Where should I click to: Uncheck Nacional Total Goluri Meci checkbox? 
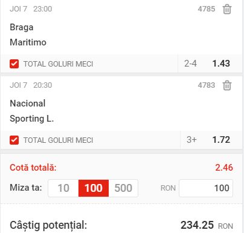(x=14, y=140)
